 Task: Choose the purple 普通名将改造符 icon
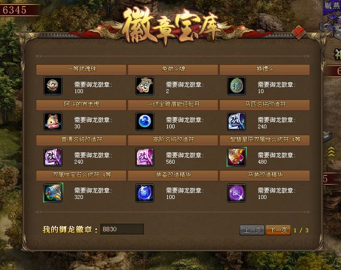coord(53,157)
